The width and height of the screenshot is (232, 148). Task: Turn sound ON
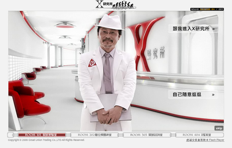(213, 9)
